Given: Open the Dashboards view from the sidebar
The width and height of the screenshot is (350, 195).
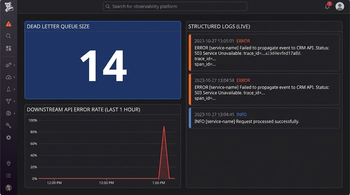Looking at the screenshot, I should 8,48.
